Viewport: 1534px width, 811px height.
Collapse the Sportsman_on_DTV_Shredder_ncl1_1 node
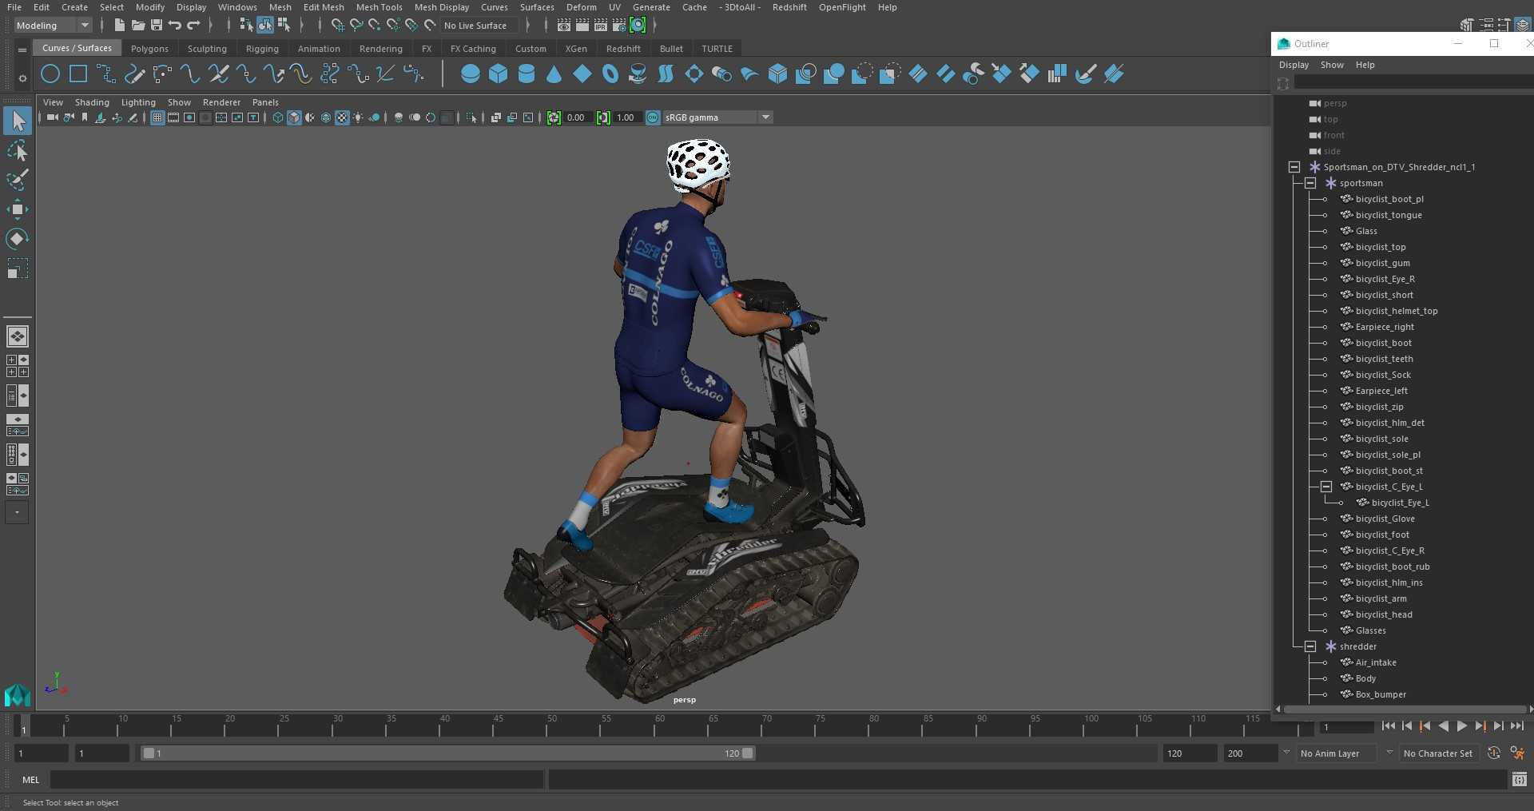1294,167
